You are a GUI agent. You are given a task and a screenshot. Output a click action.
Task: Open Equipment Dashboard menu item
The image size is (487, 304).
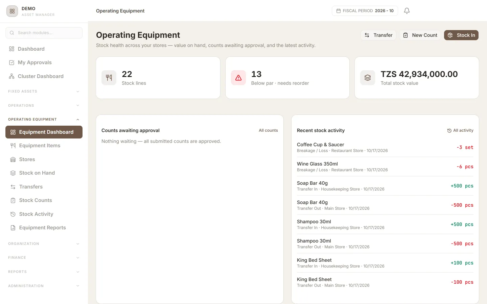click(44, 132)
